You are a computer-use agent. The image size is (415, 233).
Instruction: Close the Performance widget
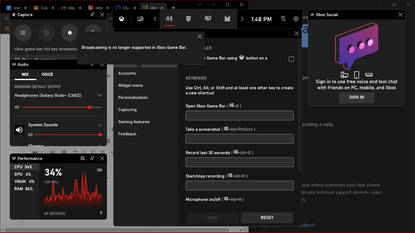tap(102, 158)
